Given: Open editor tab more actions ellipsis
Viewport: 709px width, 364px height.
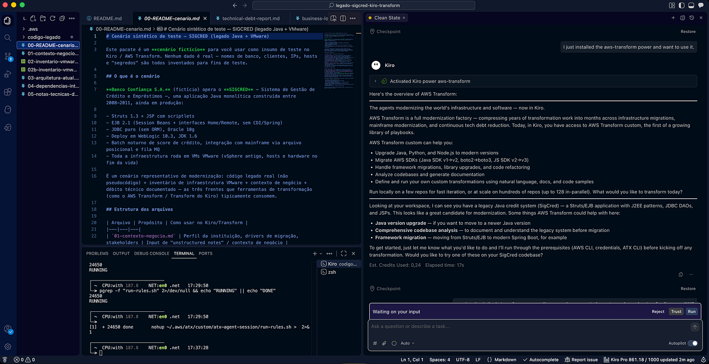Looking at the screenshot, I should coord(352,18).
